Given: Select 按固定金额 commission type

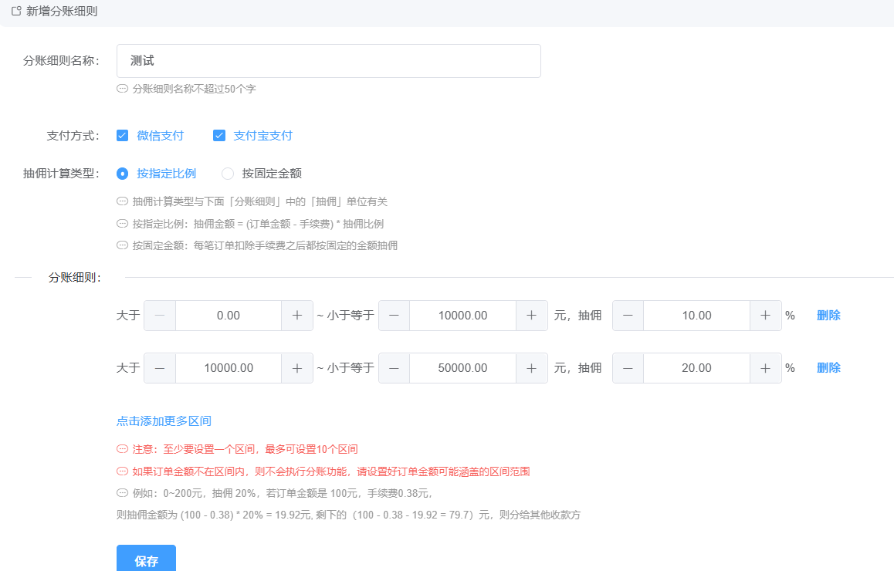Looking at the screenshot, I should (x=228, y=174).
